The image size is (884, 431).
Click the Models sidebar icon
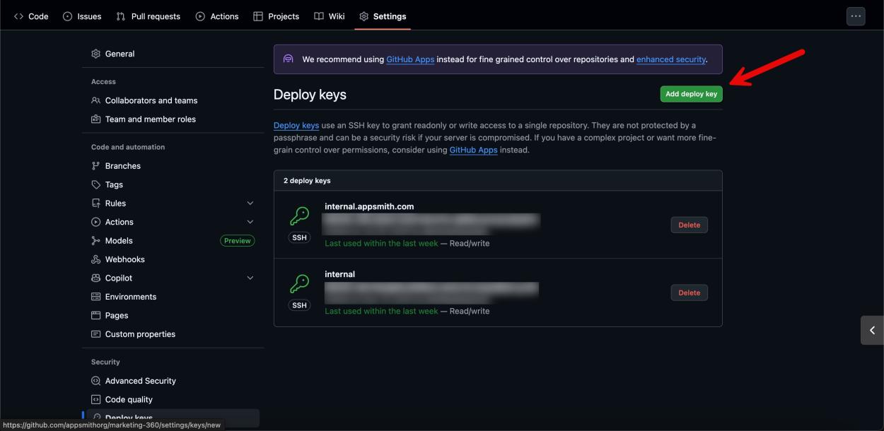96,240
